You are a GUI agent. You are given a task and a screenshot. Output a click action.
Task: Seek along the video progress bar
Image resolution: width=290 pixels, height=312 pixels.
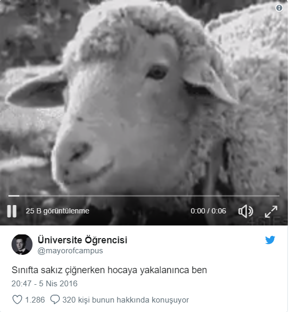click(144, 196)
